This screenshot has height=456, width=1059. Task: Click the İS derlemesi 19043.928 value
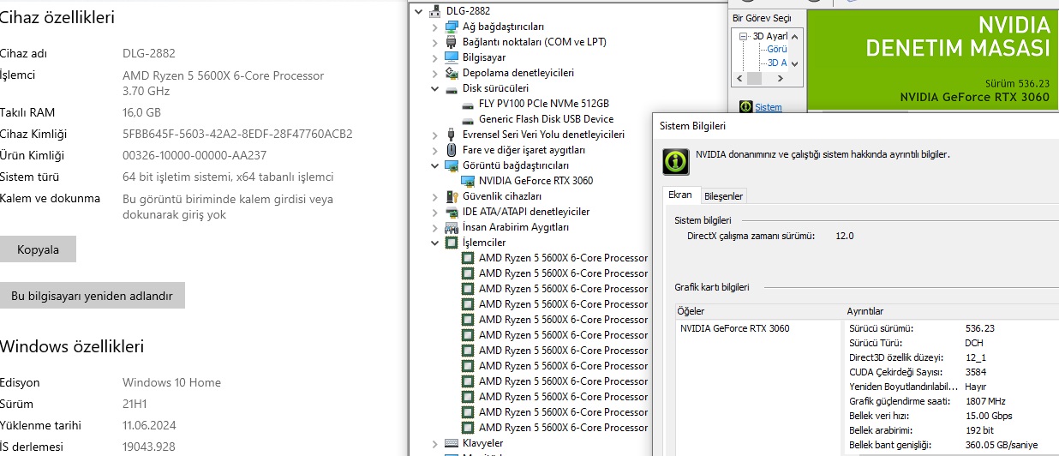click(149, 447)
